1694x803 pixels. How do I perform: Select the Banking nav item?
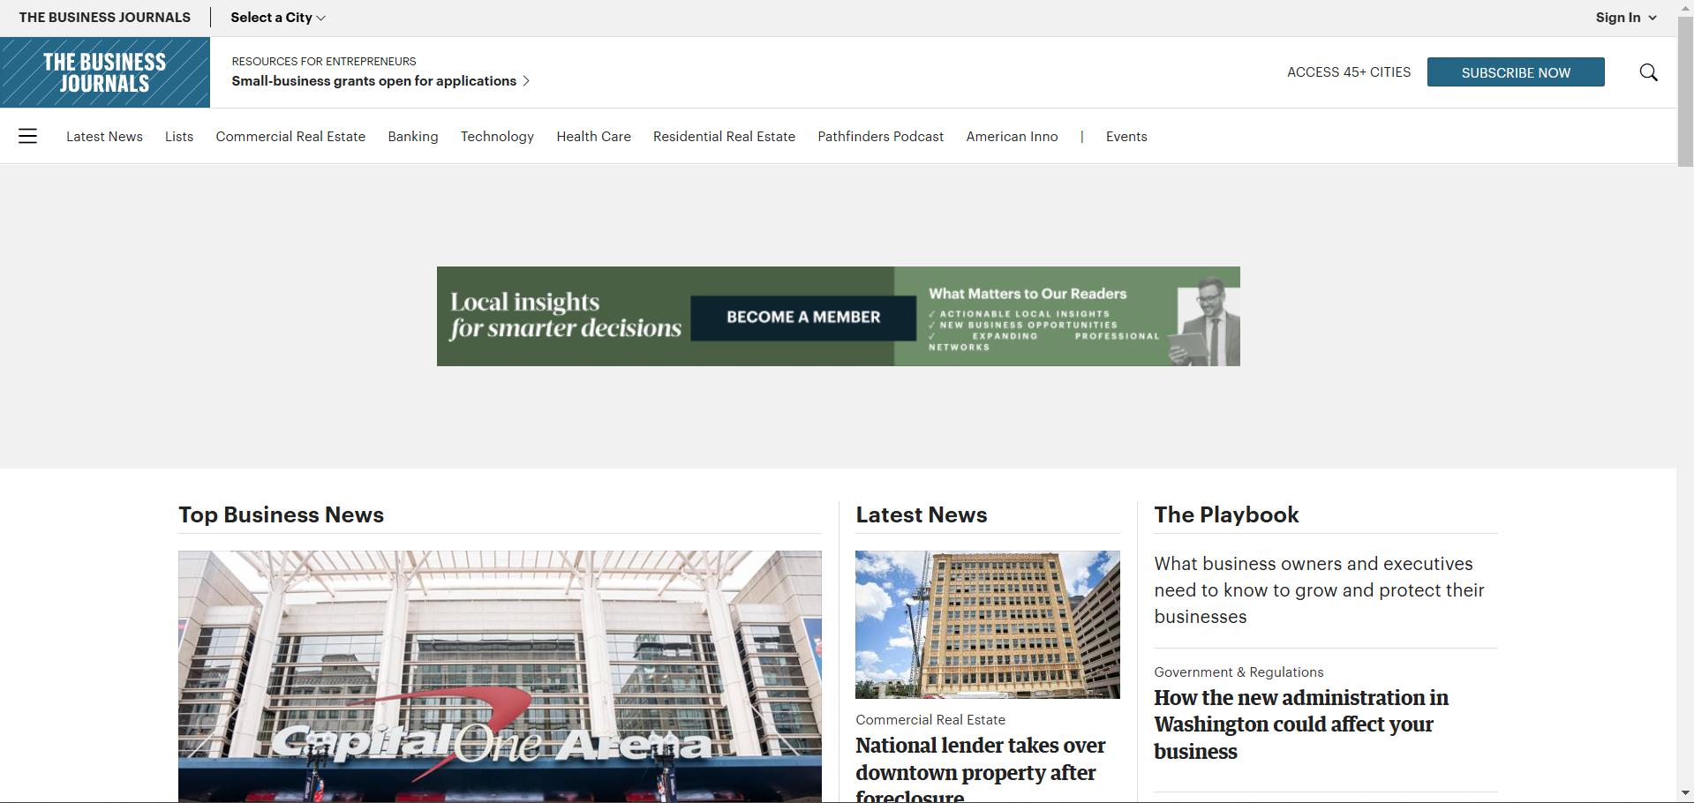point(413,137)
